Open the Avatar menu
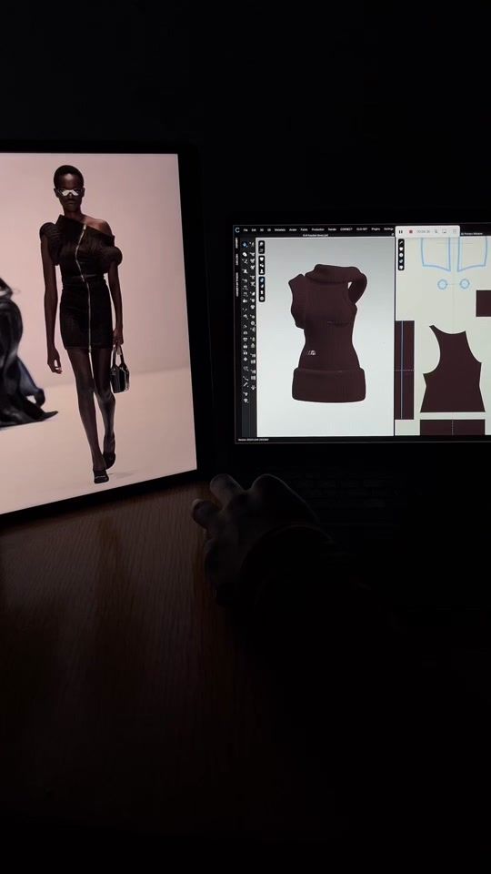 coord(293,229)
